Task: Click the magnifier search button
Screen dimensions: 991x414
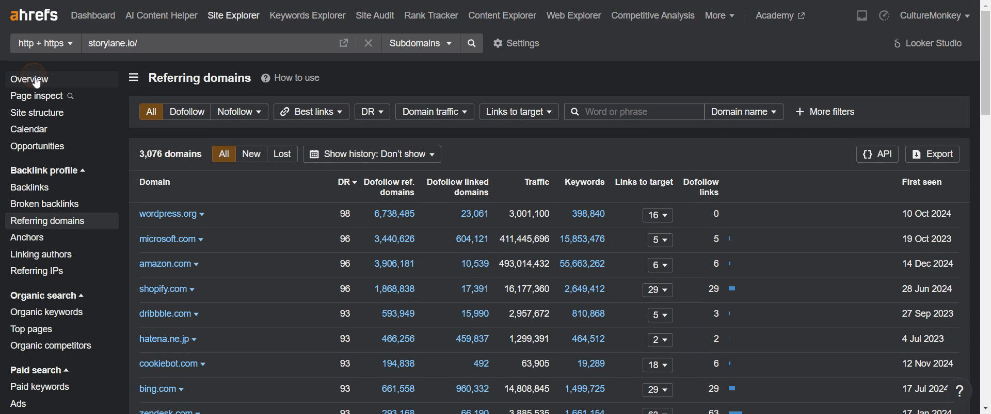Action: pos(472,43)
